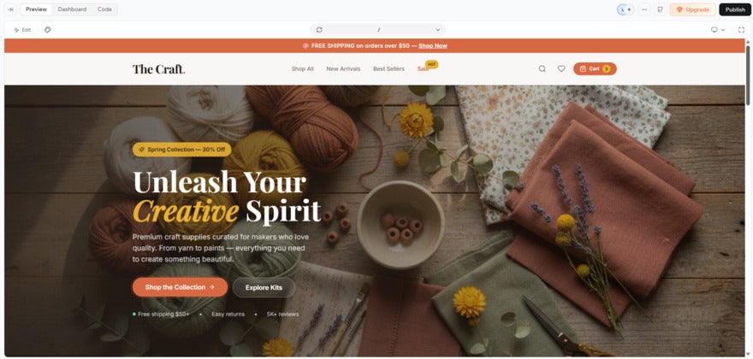Invite collaborator with plus avatar icon
This screenshot has width=753, height=359.
[x=629, y=9]
